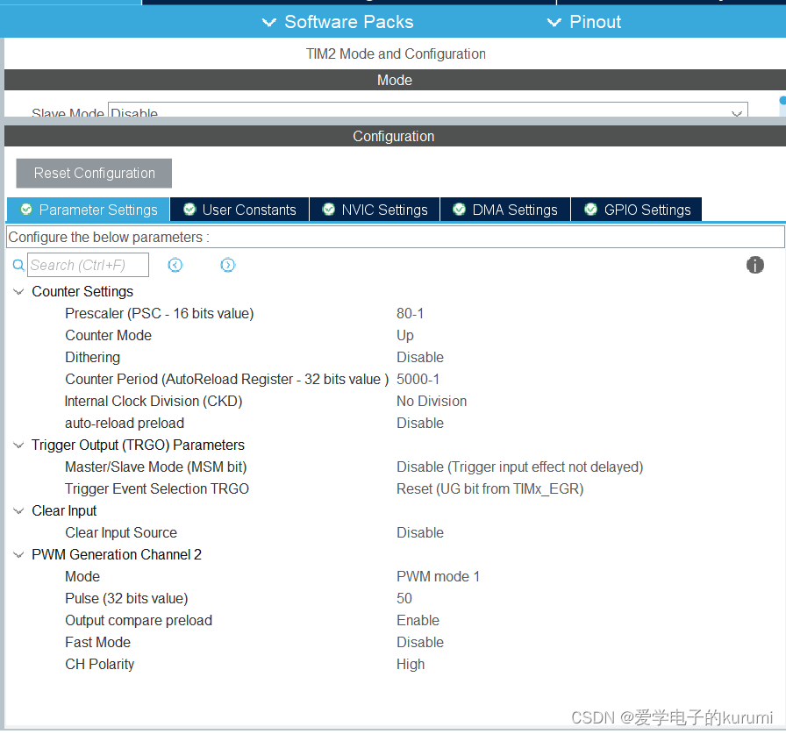786x734 pixels.
Task: Click the Search (Ctrl+F) input field
Action: [88, 265]
